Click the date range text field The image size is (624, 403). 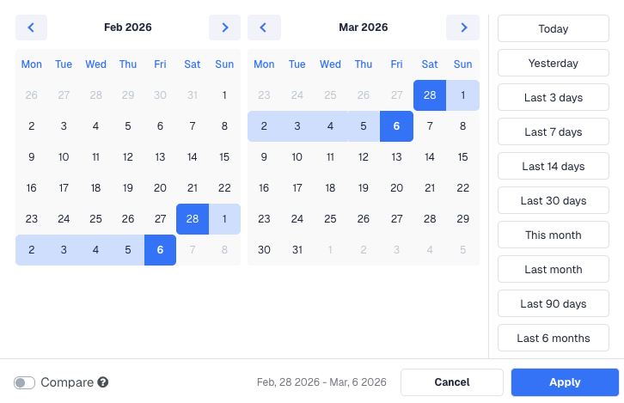pos(321,382)
